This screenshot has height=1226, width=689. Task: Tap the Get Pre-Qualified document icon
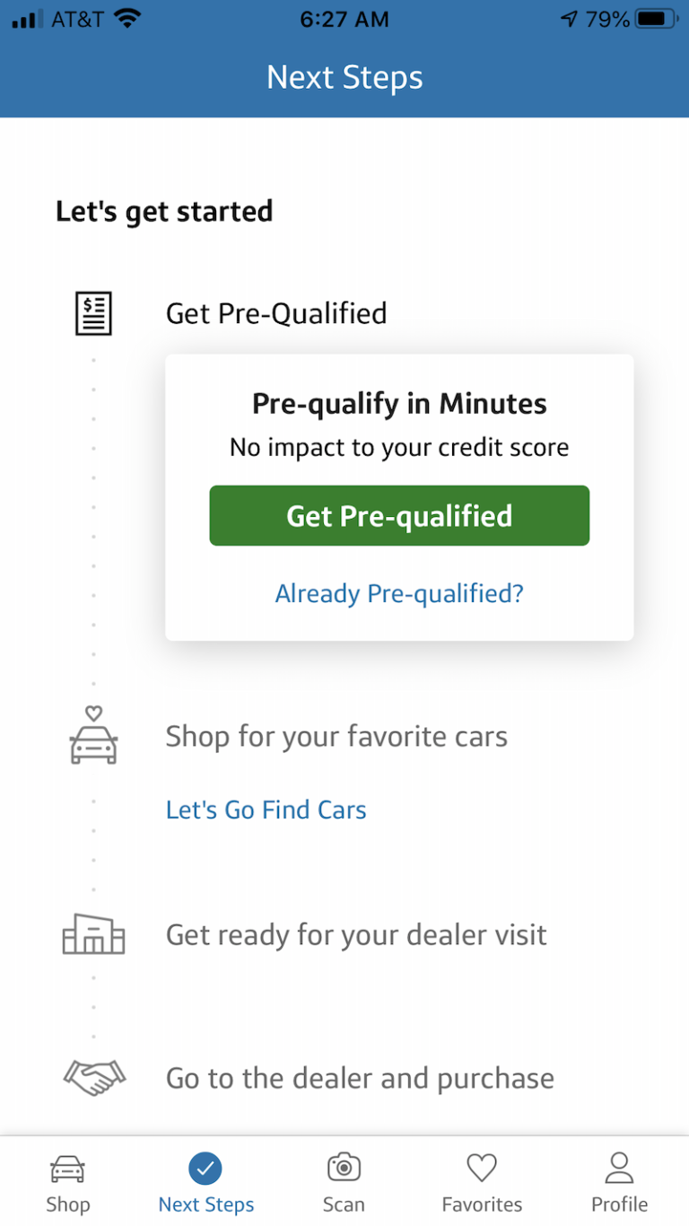93,312
